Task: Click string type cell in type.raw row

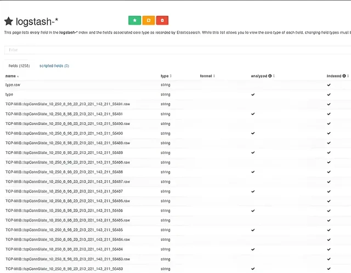Action: (x=166, y=85)
